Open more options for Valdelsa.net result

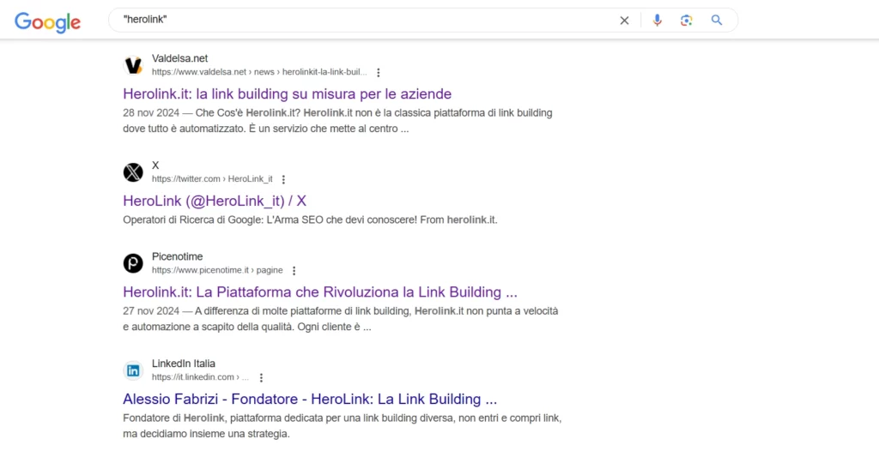[379, 73]
